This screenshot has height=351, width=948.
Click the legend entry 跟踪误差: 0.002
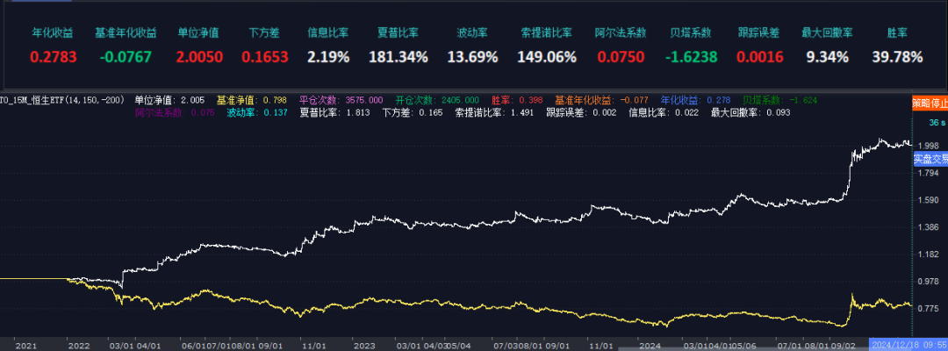click(x=581, y=113)
